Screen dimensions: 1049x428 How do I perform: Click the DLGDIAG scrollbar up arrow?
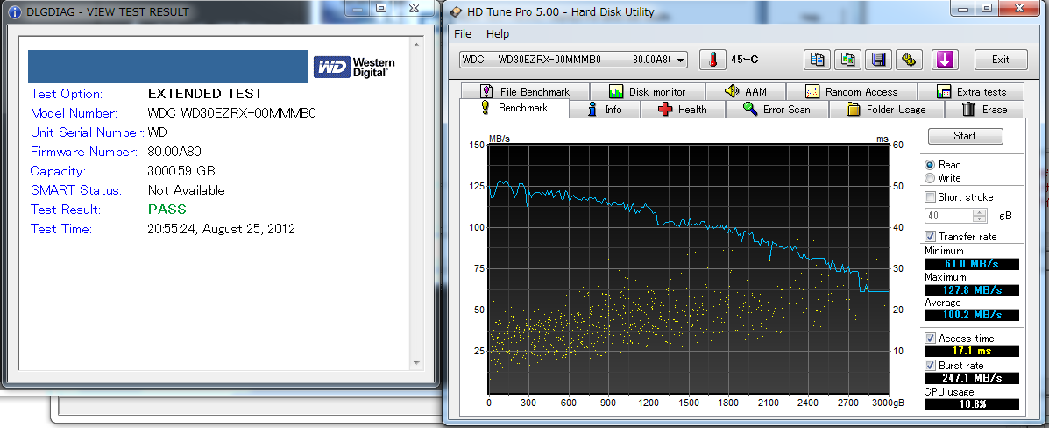click(x=417, y=46)
